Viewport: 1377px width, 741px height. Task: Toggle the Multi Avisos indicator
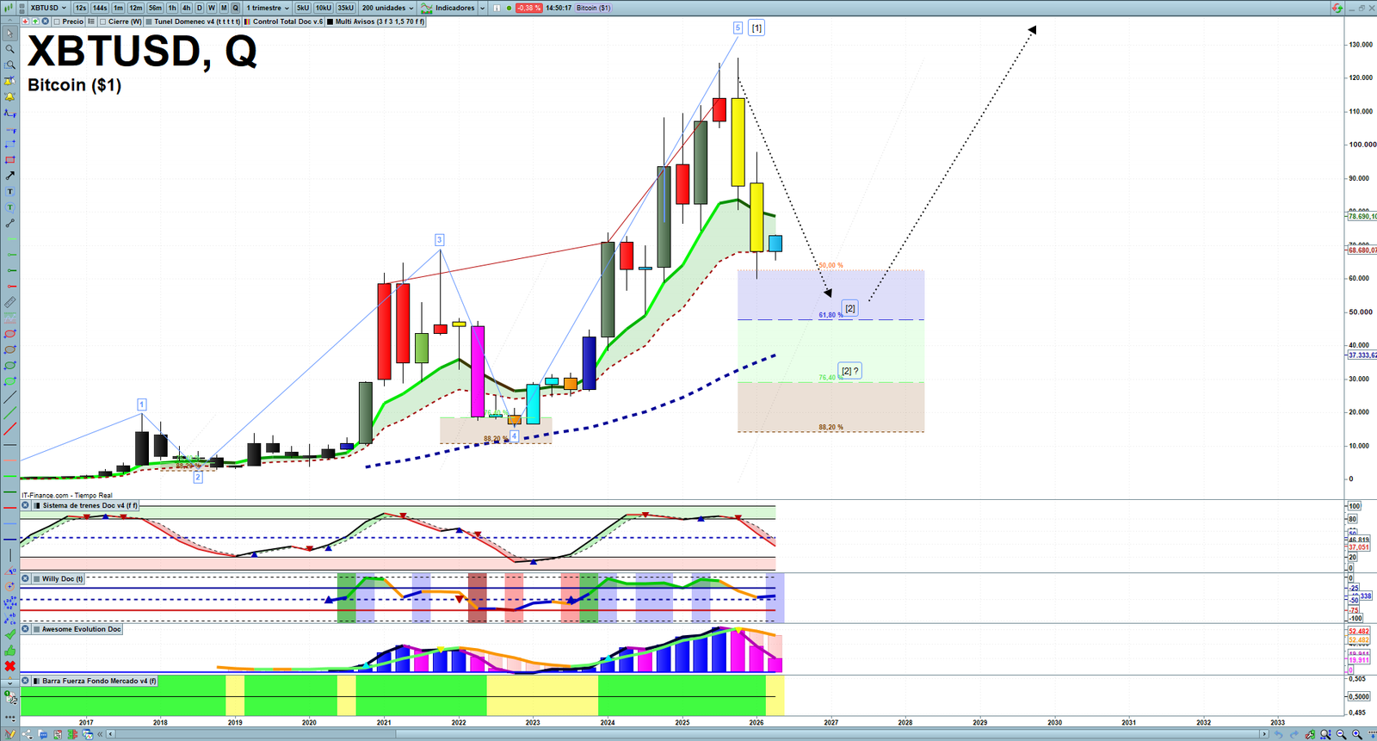coord(330,22)
